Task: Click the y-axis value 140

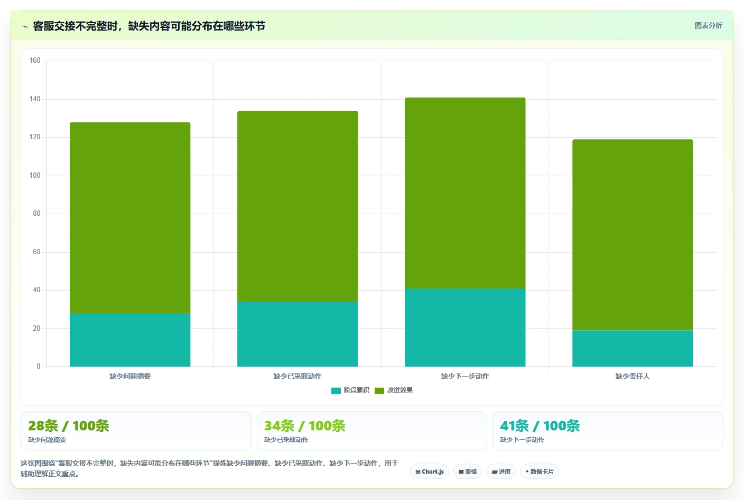Action: [x=35, y=99]
